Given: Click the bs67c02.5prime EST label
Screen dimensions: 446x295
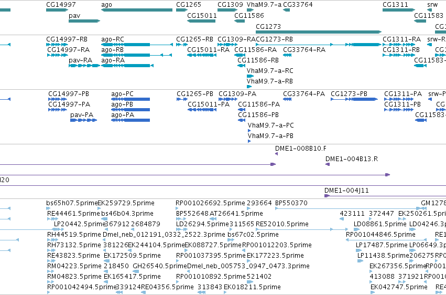Looking at the screenshot, I should point(253,235).
